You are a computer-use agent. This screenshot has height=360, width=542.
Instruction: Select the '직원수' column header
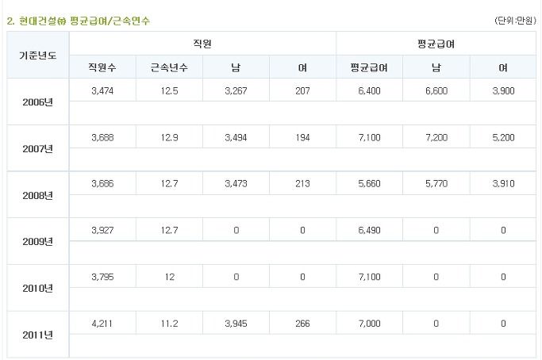[x=102, y=67]
